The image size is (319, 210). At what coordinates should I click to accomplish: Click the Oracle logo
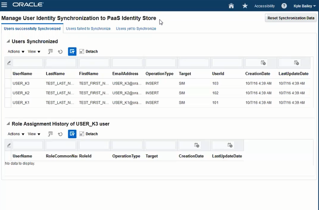tap(28, 4)
